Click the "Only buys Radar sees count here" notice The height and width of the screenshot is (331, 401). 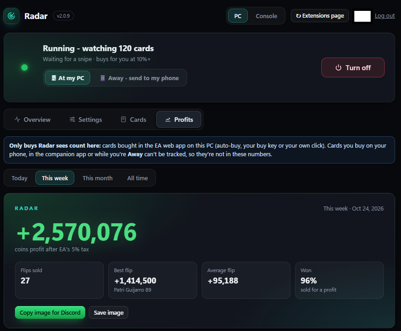pos(199,150)
